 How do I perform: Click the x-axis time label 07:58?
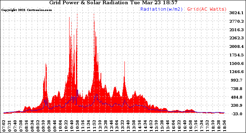click(21, 126)
